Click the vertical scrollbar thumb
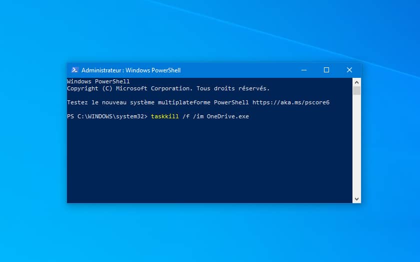Image resolution: width=420 pixels, height=262 pixels. (x=356, y=91)
